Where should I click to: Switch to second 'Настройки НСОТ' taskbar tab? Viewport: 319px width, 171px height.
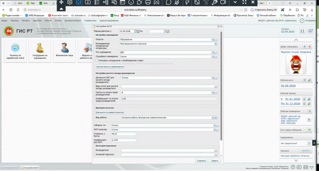(x=30, y=168)
